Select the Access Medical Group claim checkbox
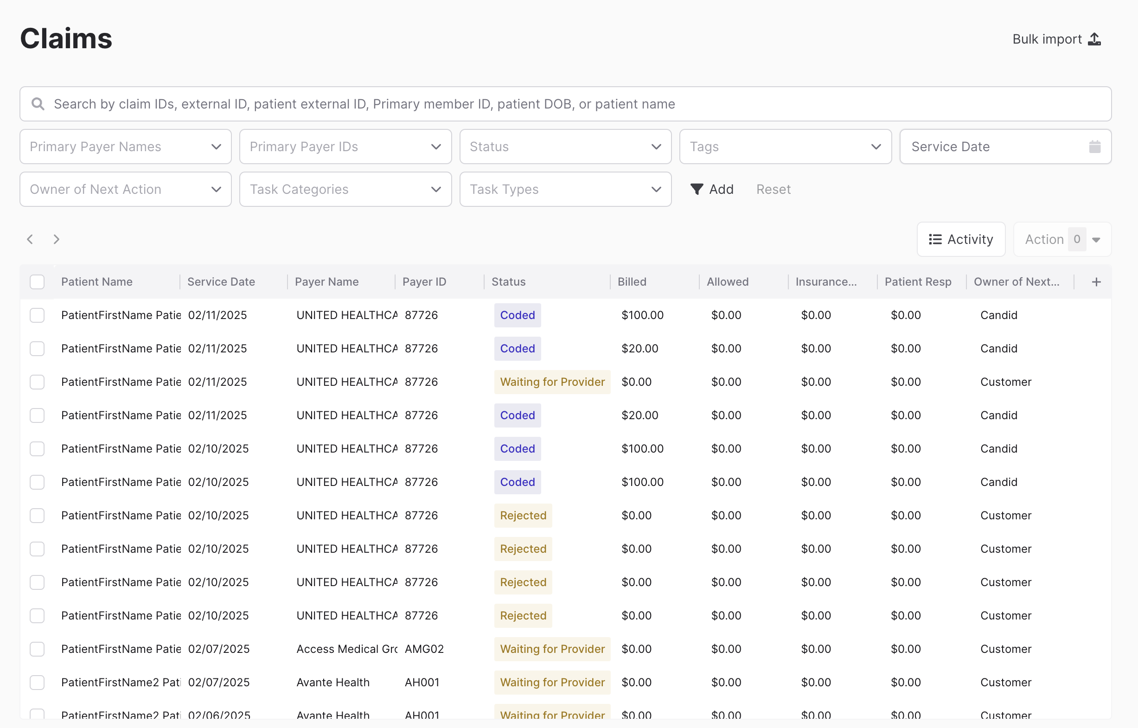Screen dimensions: 1138x728 point(37,649)
